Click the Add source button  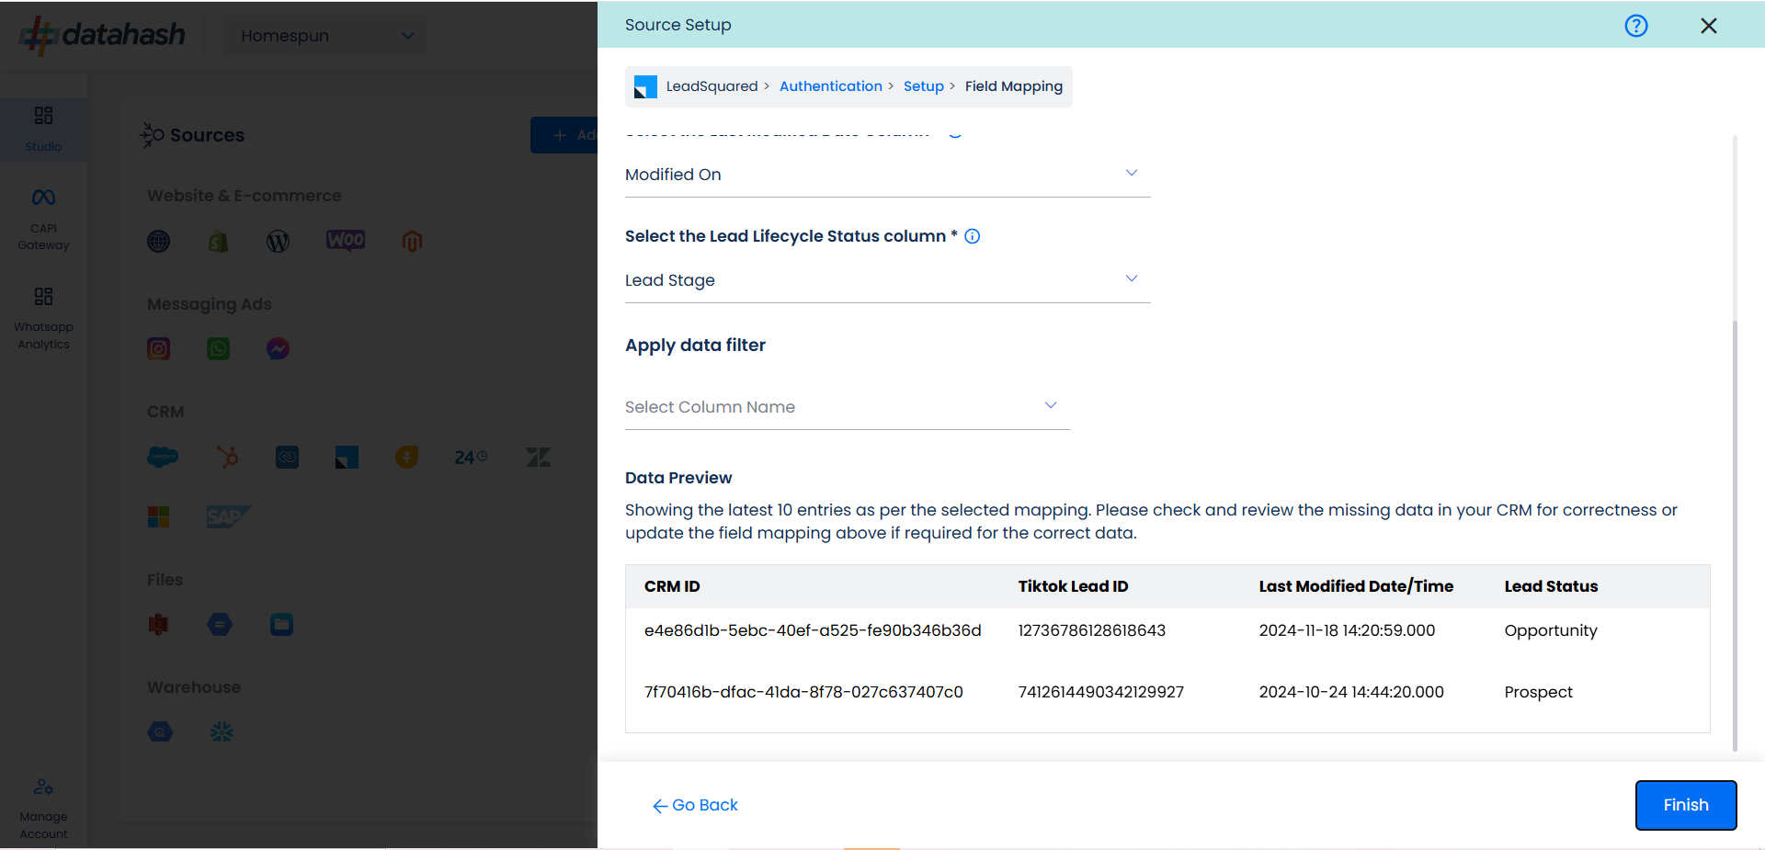[x=564, y=135]
